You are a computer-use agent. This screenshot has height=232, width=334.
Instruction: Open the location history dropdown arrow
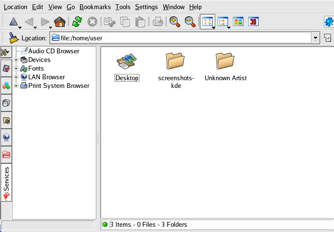pos(315,37)
